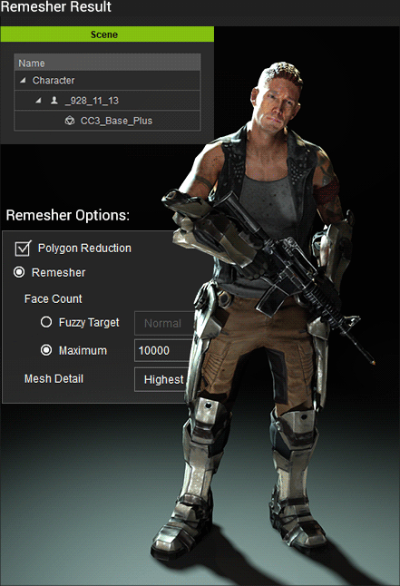400x586 pixels.
Task: Collapse the Character tree node
Action: [x=24, y=80]
